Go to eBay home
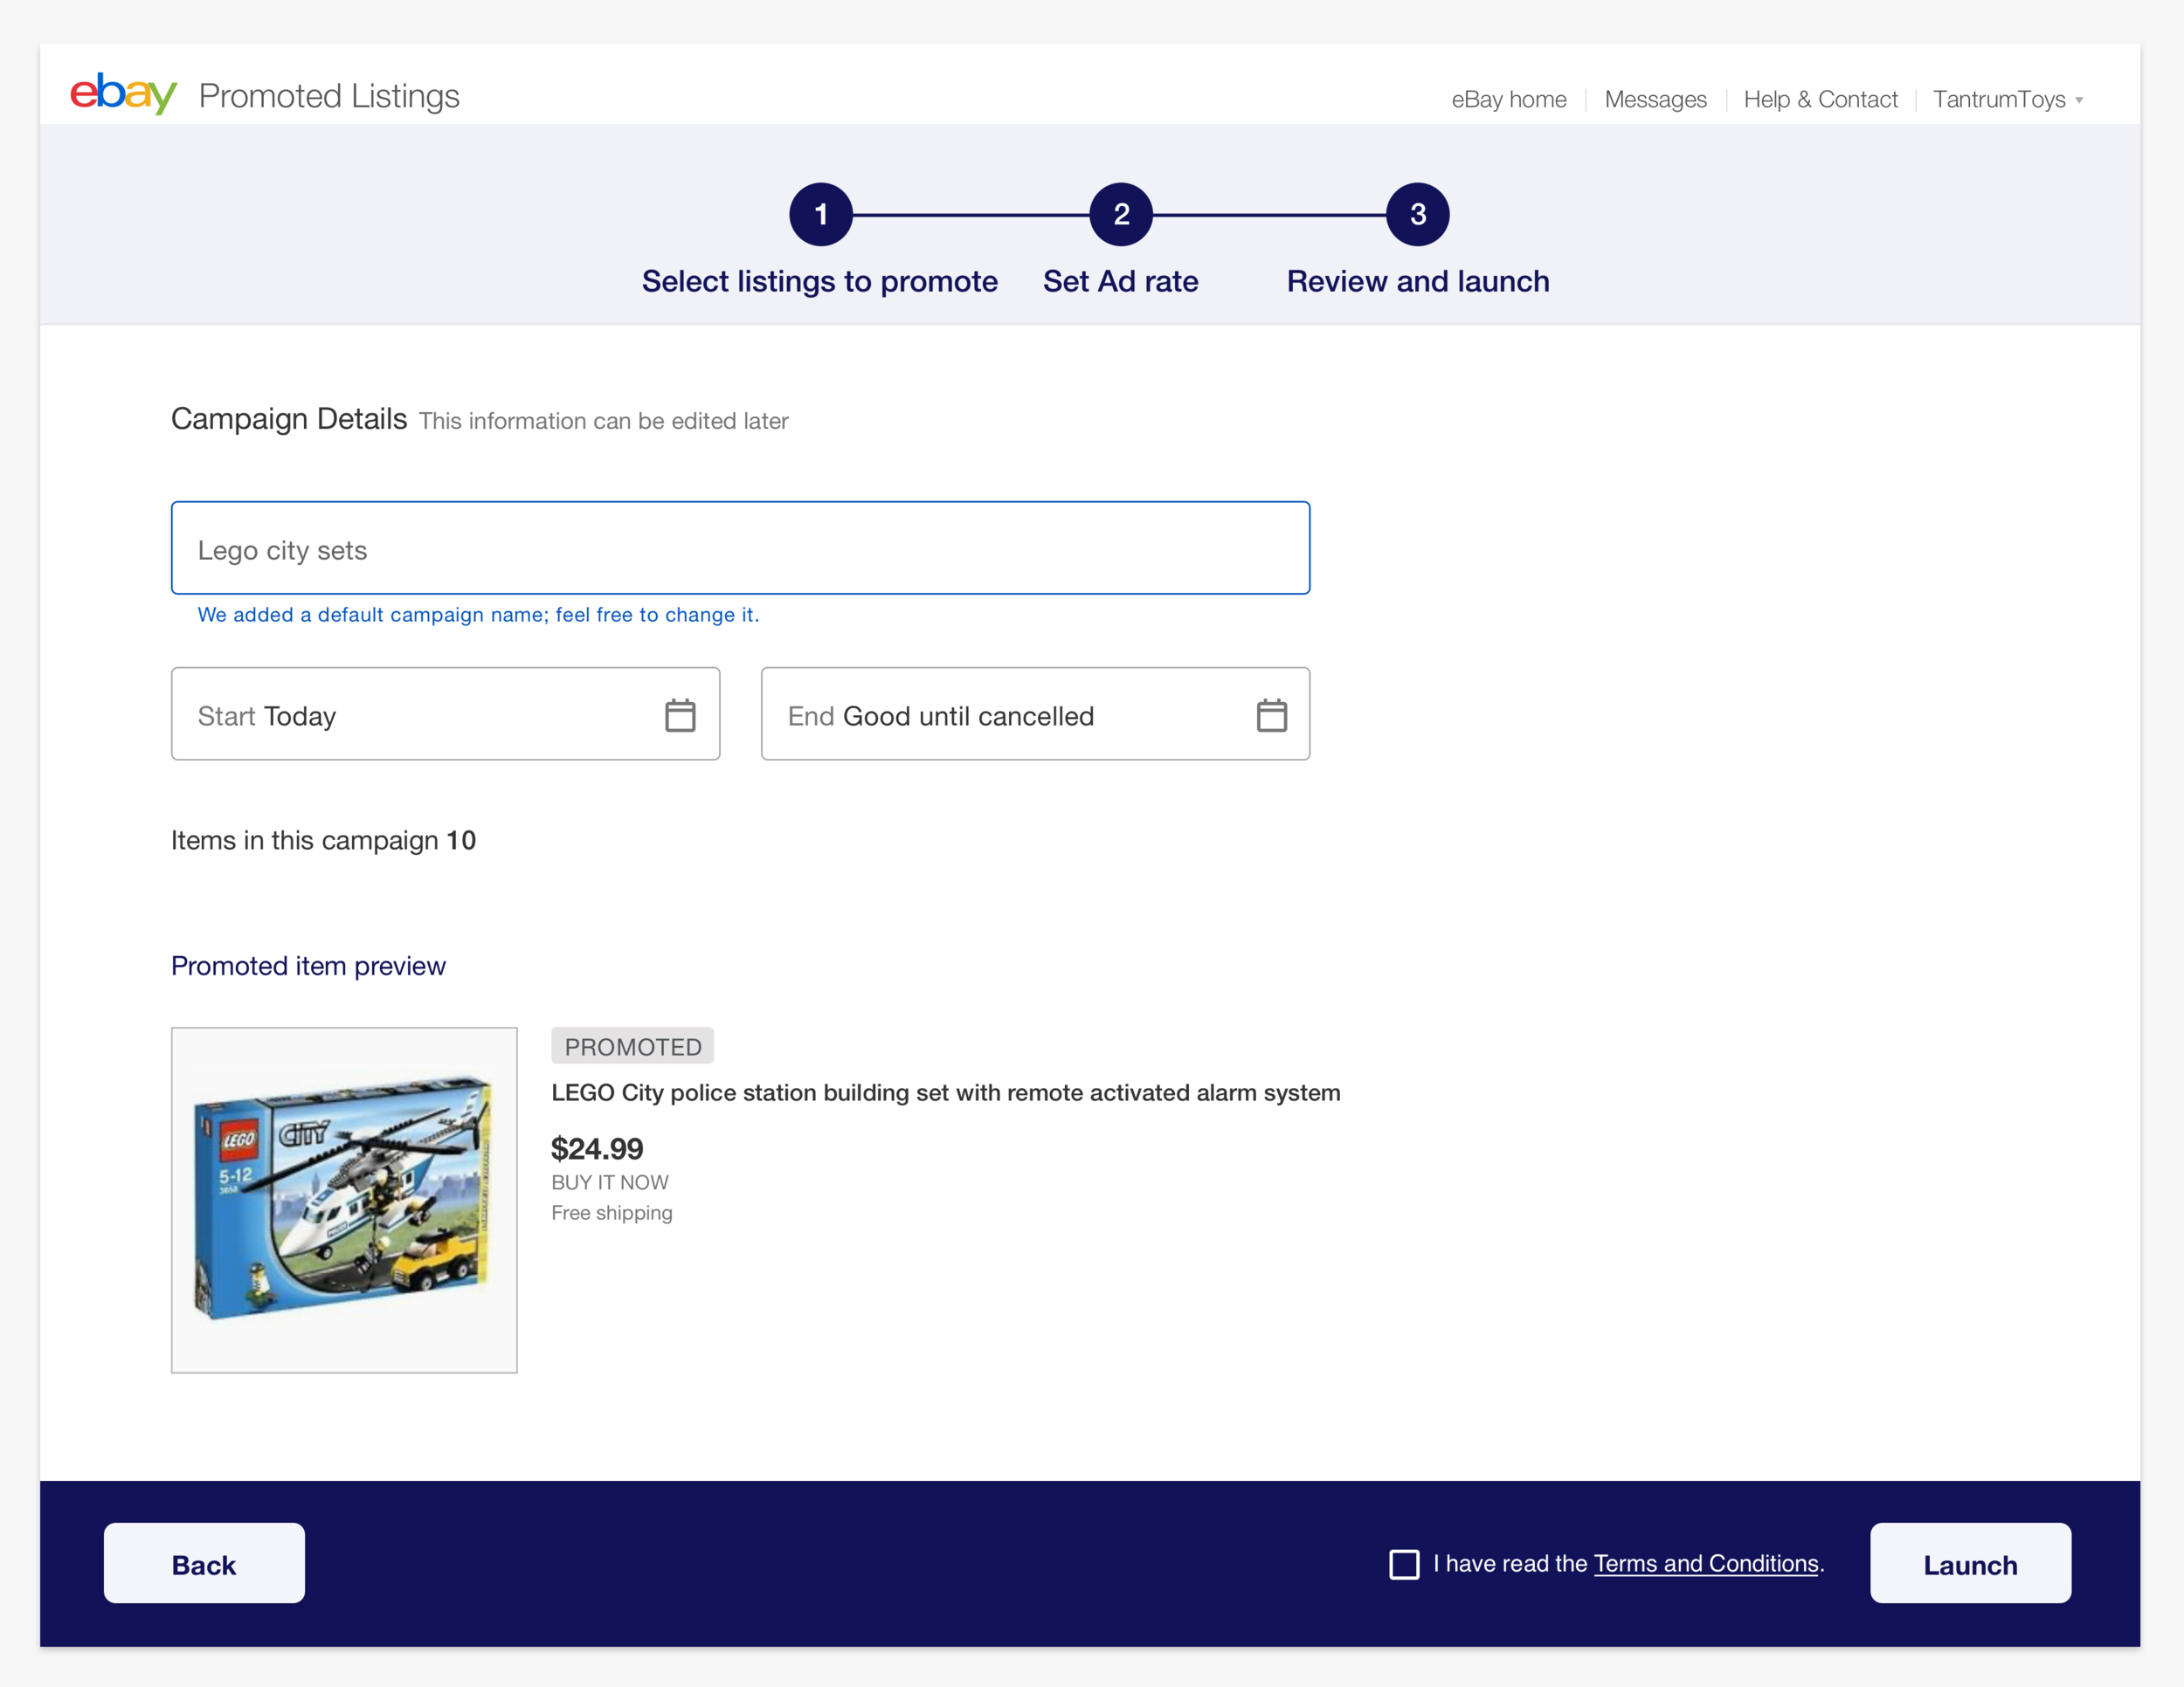This screenshot has width=2184, height=1687. (1508, 99)
